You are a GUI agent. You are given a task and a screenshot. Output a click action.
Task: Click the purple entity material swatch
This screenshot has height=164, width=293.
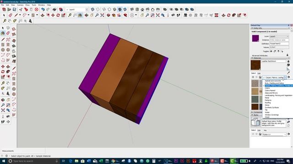[255, 38]
